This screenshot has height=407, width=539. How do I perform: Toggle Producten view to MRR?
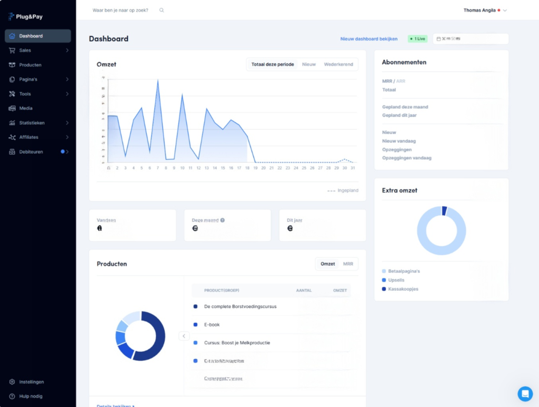coord(348,263)
